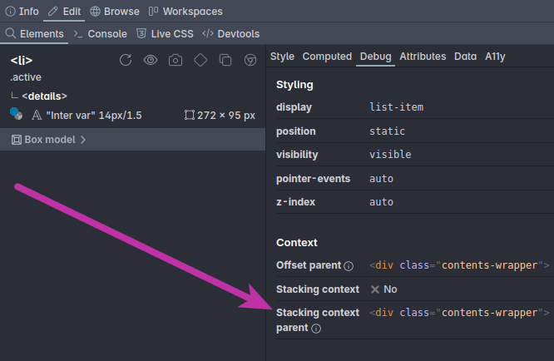Click the color swatch circles icon
This screenshot has width=554, height=361.
coord(17,114)
